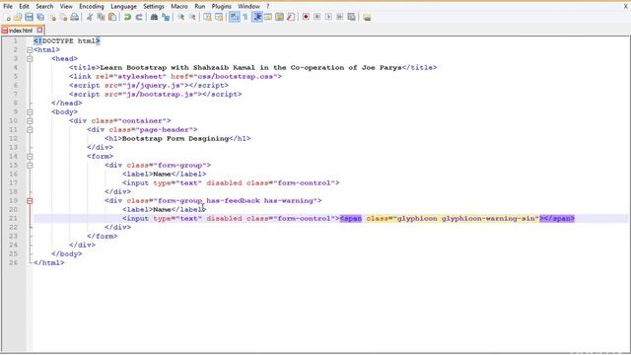This screenshot has height=355, width=631.
Task: Click the Playback macro toolbar icon
Action: coord(328,17)
